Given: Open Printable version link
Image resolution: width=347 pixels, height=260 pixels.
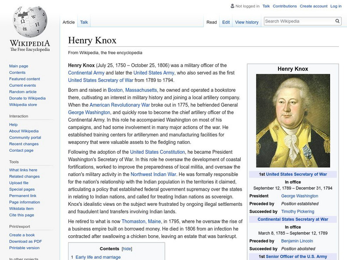Looking at the screenshot, I should pyautogui.click(x=24, y=247).
